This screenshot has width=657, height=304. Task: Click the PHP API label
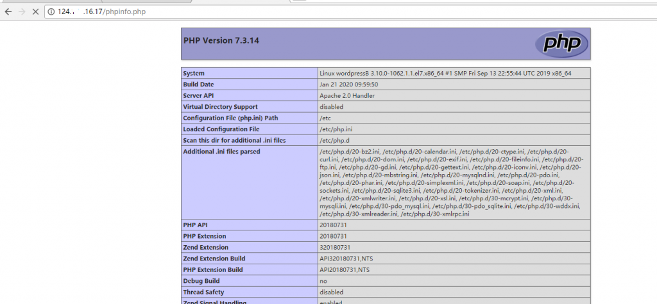coord(195,225)
